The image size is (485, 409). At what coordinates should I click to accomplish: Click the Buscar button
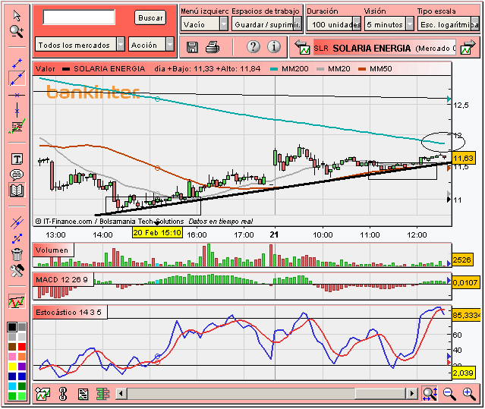150,17
